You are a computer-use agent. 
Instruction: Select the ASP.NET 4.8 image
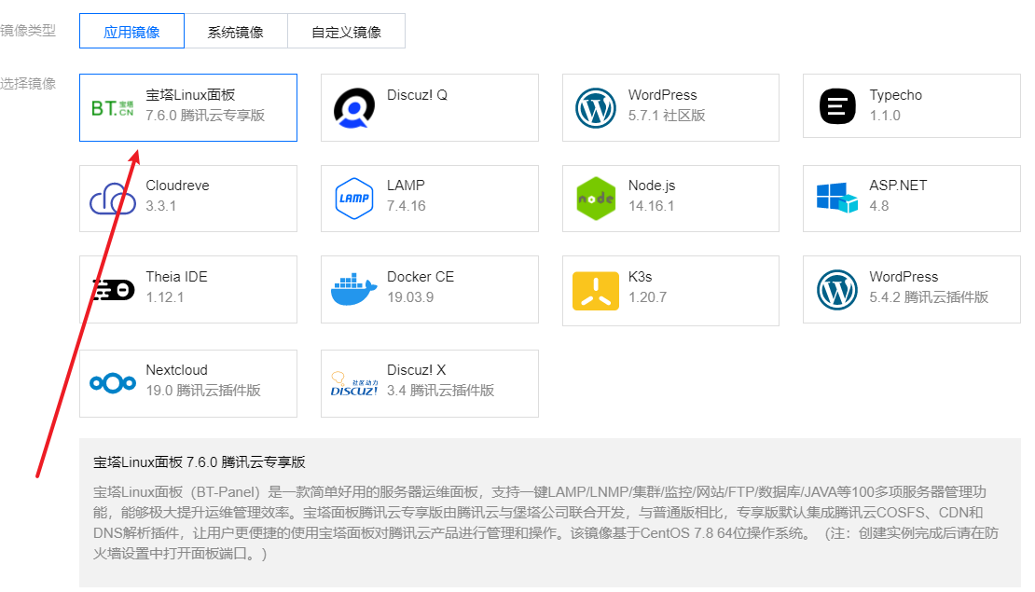912,199
